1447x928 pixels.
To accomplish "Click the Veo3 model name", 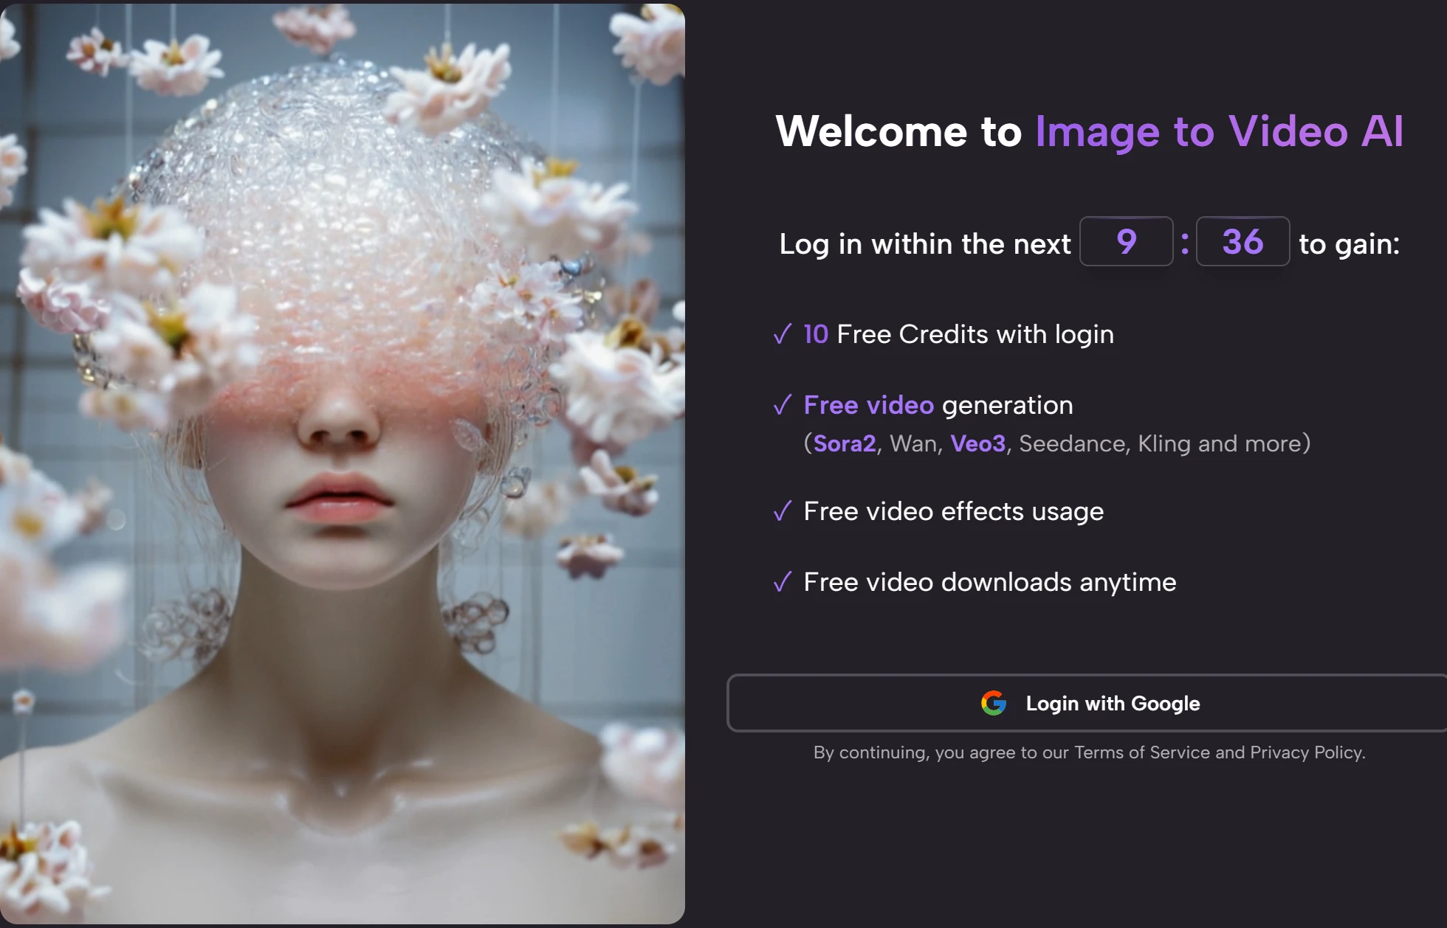I will 977,443.
